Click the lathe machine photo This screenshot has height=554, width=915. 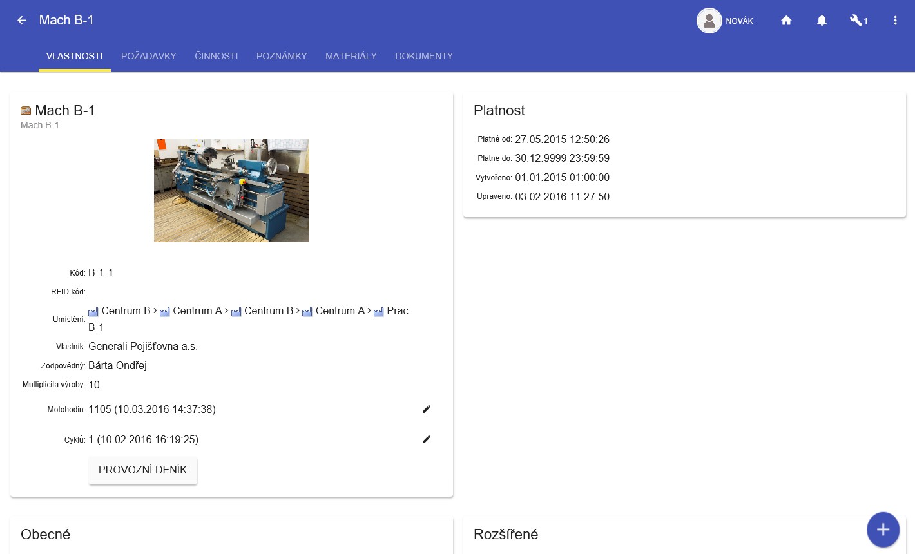point(231,191)
